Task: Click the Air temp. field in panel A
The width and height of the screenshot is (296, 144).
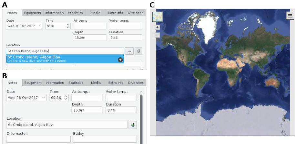Action: [90, 26]
